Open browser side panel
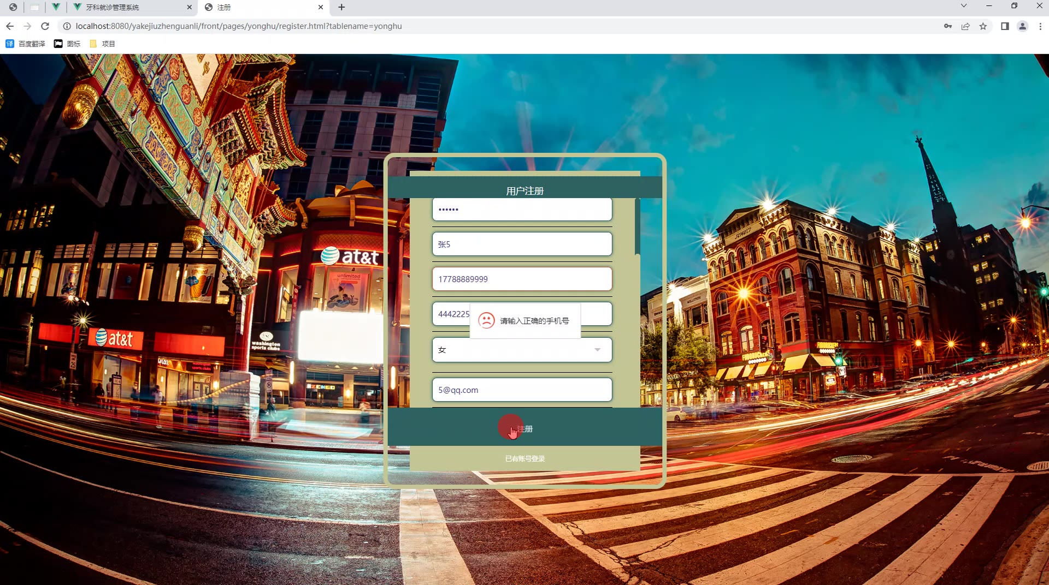This screenshot has height=585, width=1049. pos(1005,26)
